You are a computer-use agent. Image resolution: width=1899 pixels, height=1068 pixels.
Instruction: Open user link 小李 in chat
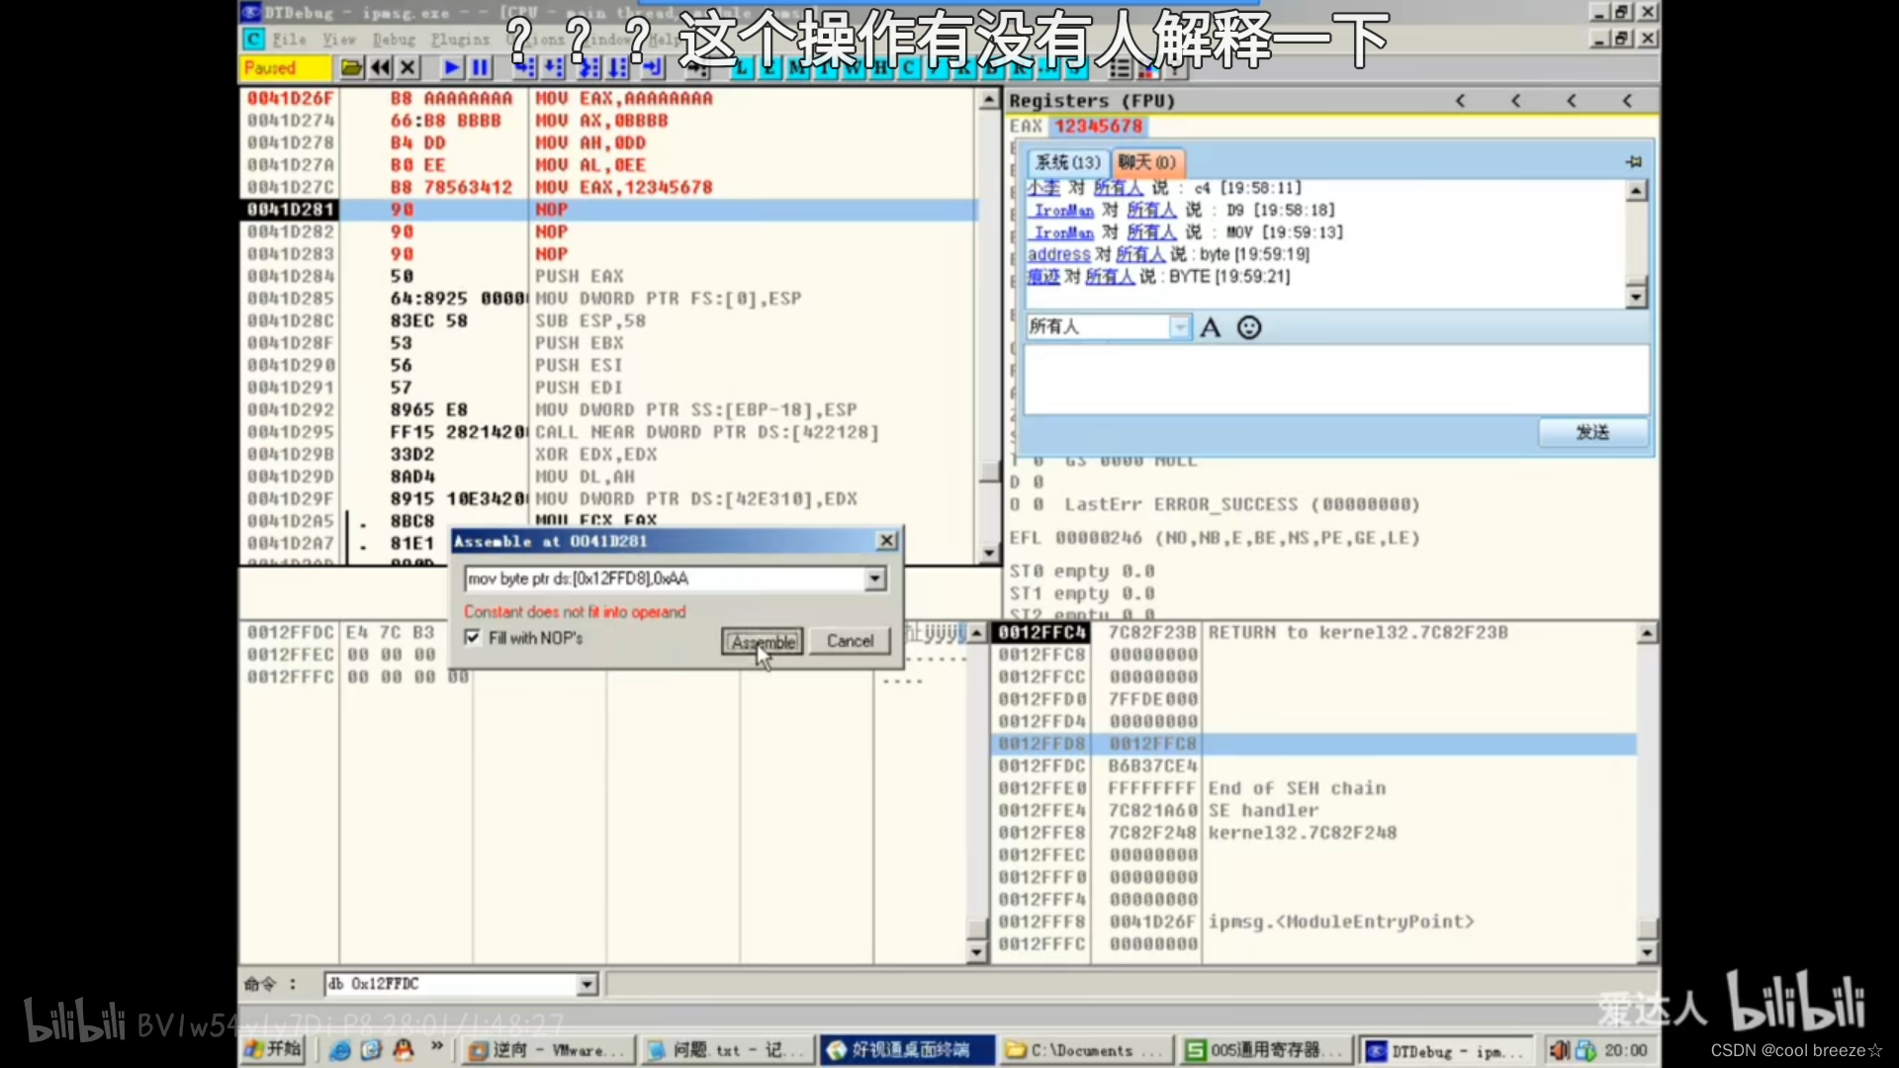[1043, 188]
